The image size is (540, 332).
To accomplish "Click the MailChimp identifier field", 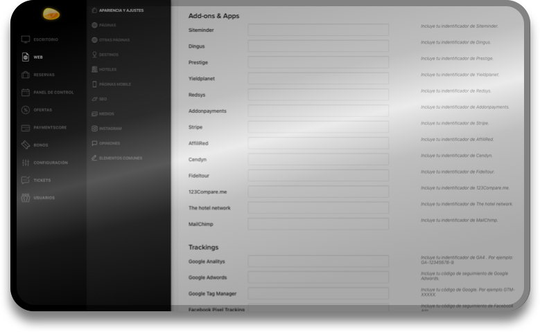I will click(318, 223).
